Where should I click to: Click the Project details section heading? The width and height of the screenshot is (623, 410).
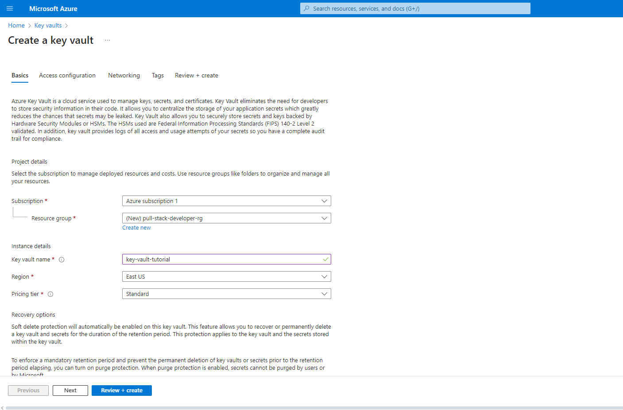29,162
